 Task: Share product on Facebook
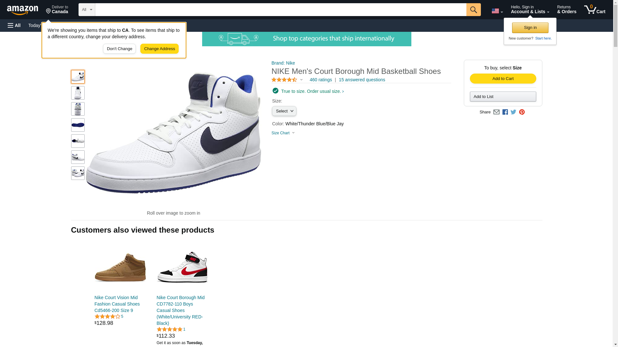point(505,112)
